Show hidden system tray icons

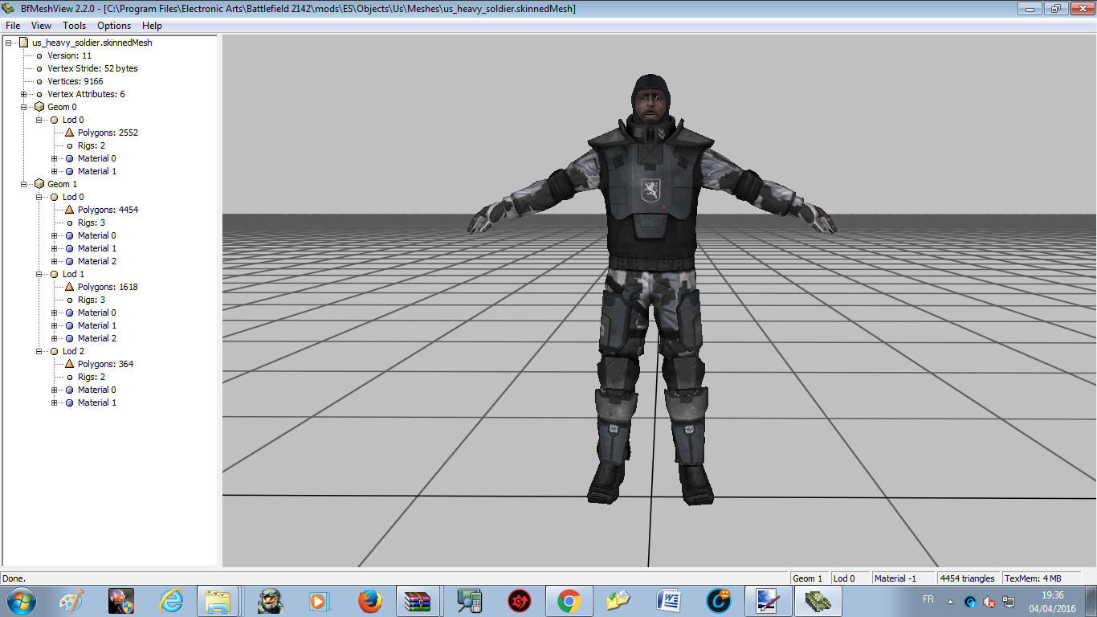(x=951, y=602)
